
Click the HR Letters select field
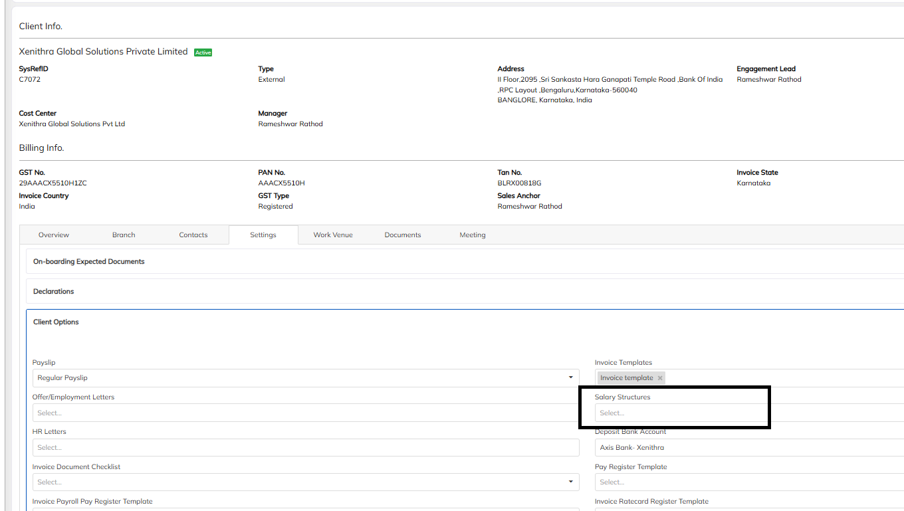click(x=306, y=448)
